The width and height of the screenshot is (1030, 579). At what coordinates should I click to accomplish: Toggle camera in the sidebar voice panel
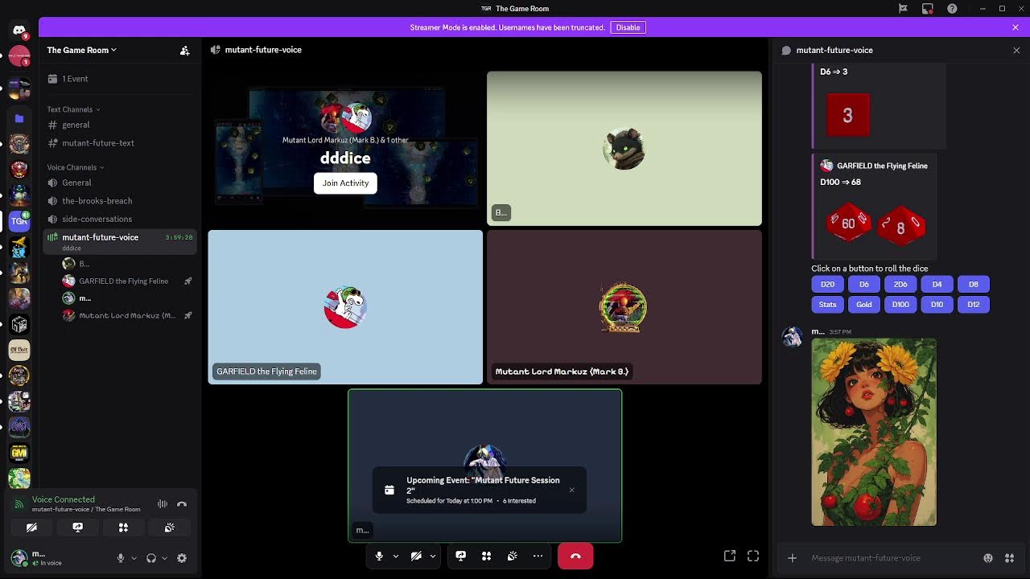[x=31, y=528]
